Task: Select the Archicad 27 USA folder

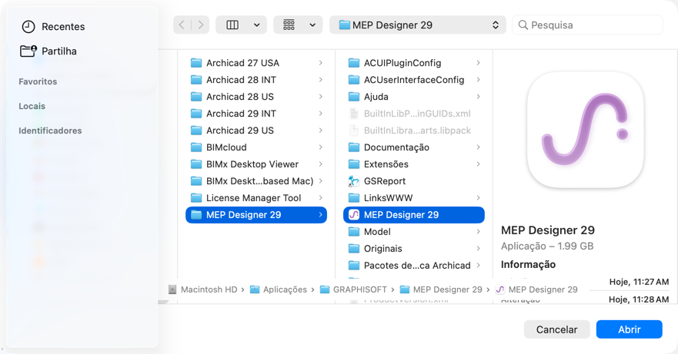Action: [256, 63]
